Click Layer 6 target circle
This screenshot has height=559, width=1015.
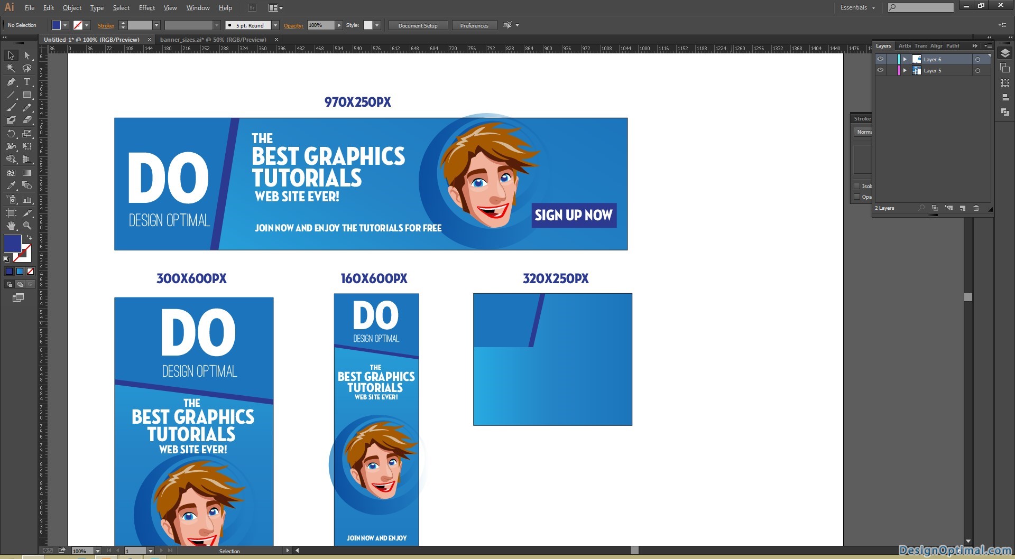[977, 60]
